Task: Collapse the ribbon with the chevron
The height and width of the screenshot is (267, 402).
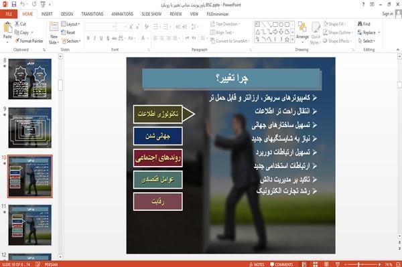Action: [397, 50]
